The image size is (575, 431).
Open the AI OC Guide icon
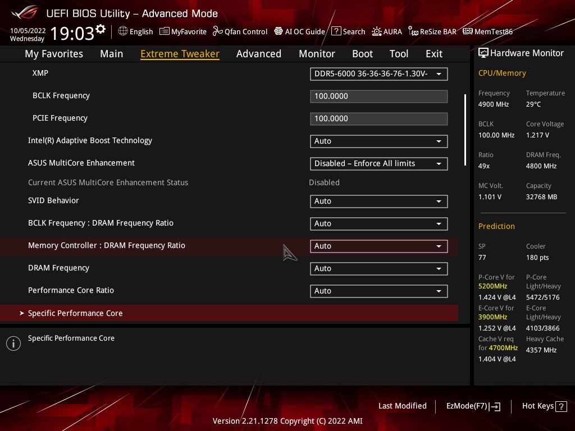[x=279, y=31]
